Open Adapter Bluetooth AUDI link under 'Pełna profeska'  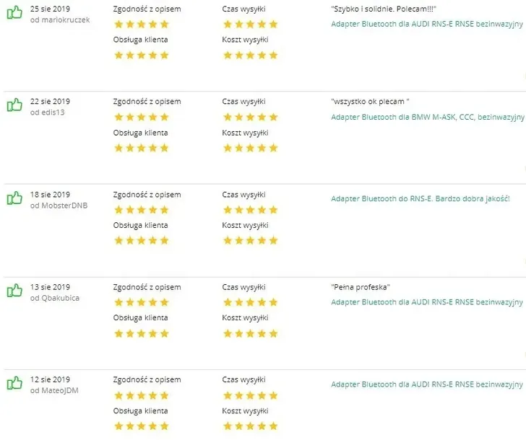pyautogui.click(x=426, y=302)
